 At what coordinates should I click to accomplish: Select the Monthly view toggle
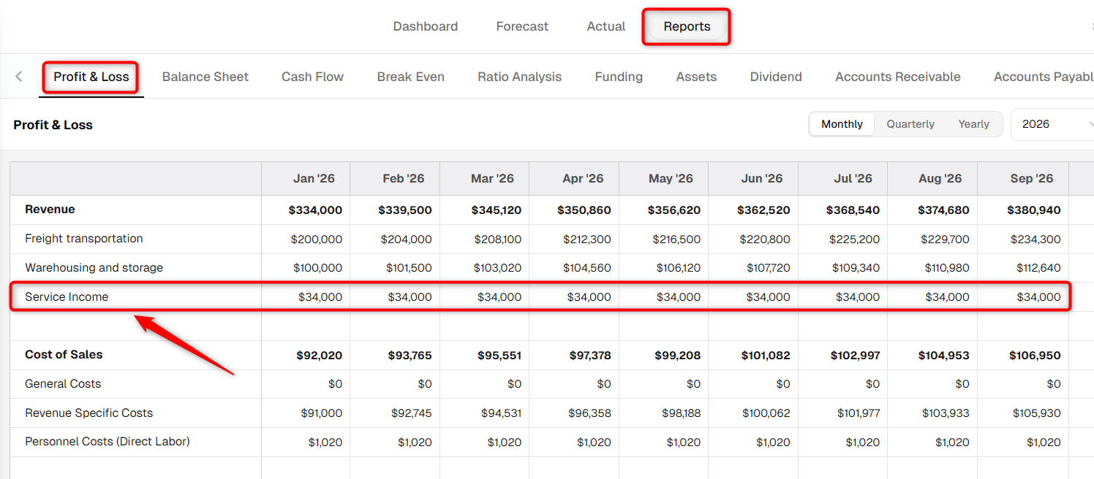842,124
